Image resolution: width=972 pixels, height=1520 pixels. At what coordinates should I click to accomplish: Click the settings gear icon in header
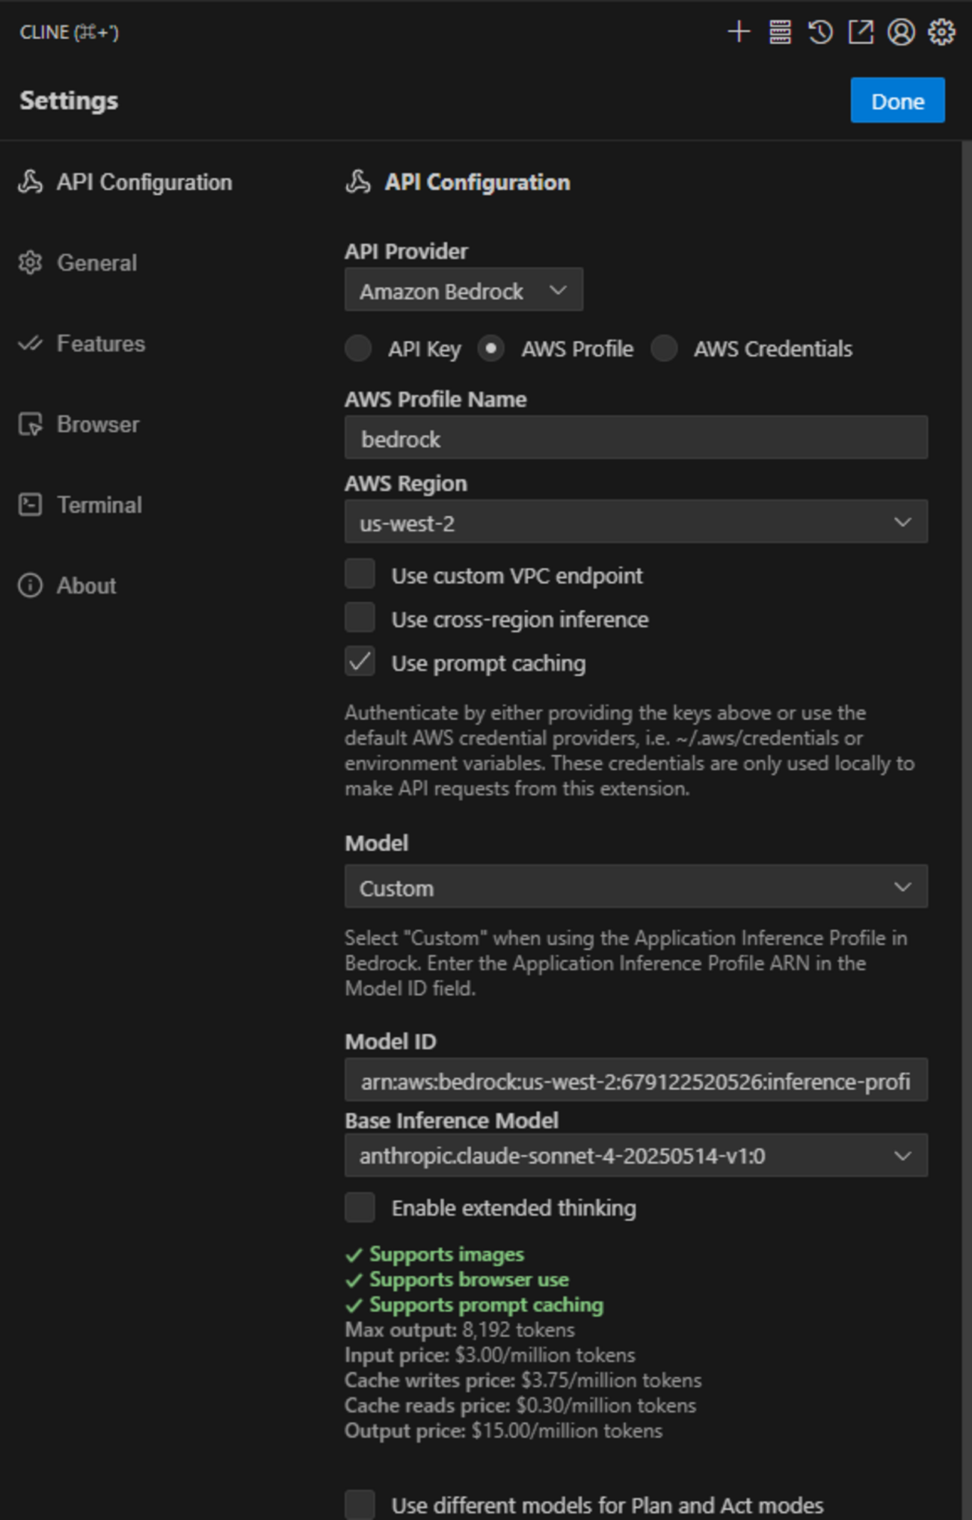[x=941, y=32]
